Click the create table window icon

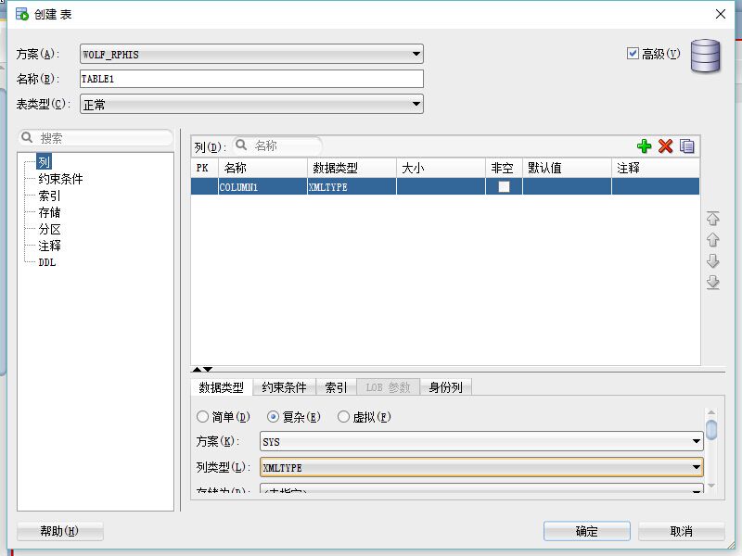21,14
